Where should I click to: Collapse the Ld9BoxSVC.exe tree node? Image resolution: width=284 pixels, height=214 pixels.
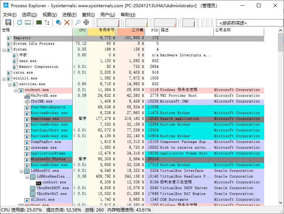pos(22,171)
